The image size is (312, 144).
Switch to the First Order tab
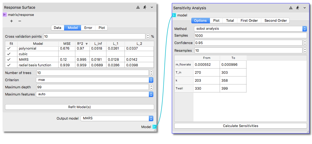point(249,20)
